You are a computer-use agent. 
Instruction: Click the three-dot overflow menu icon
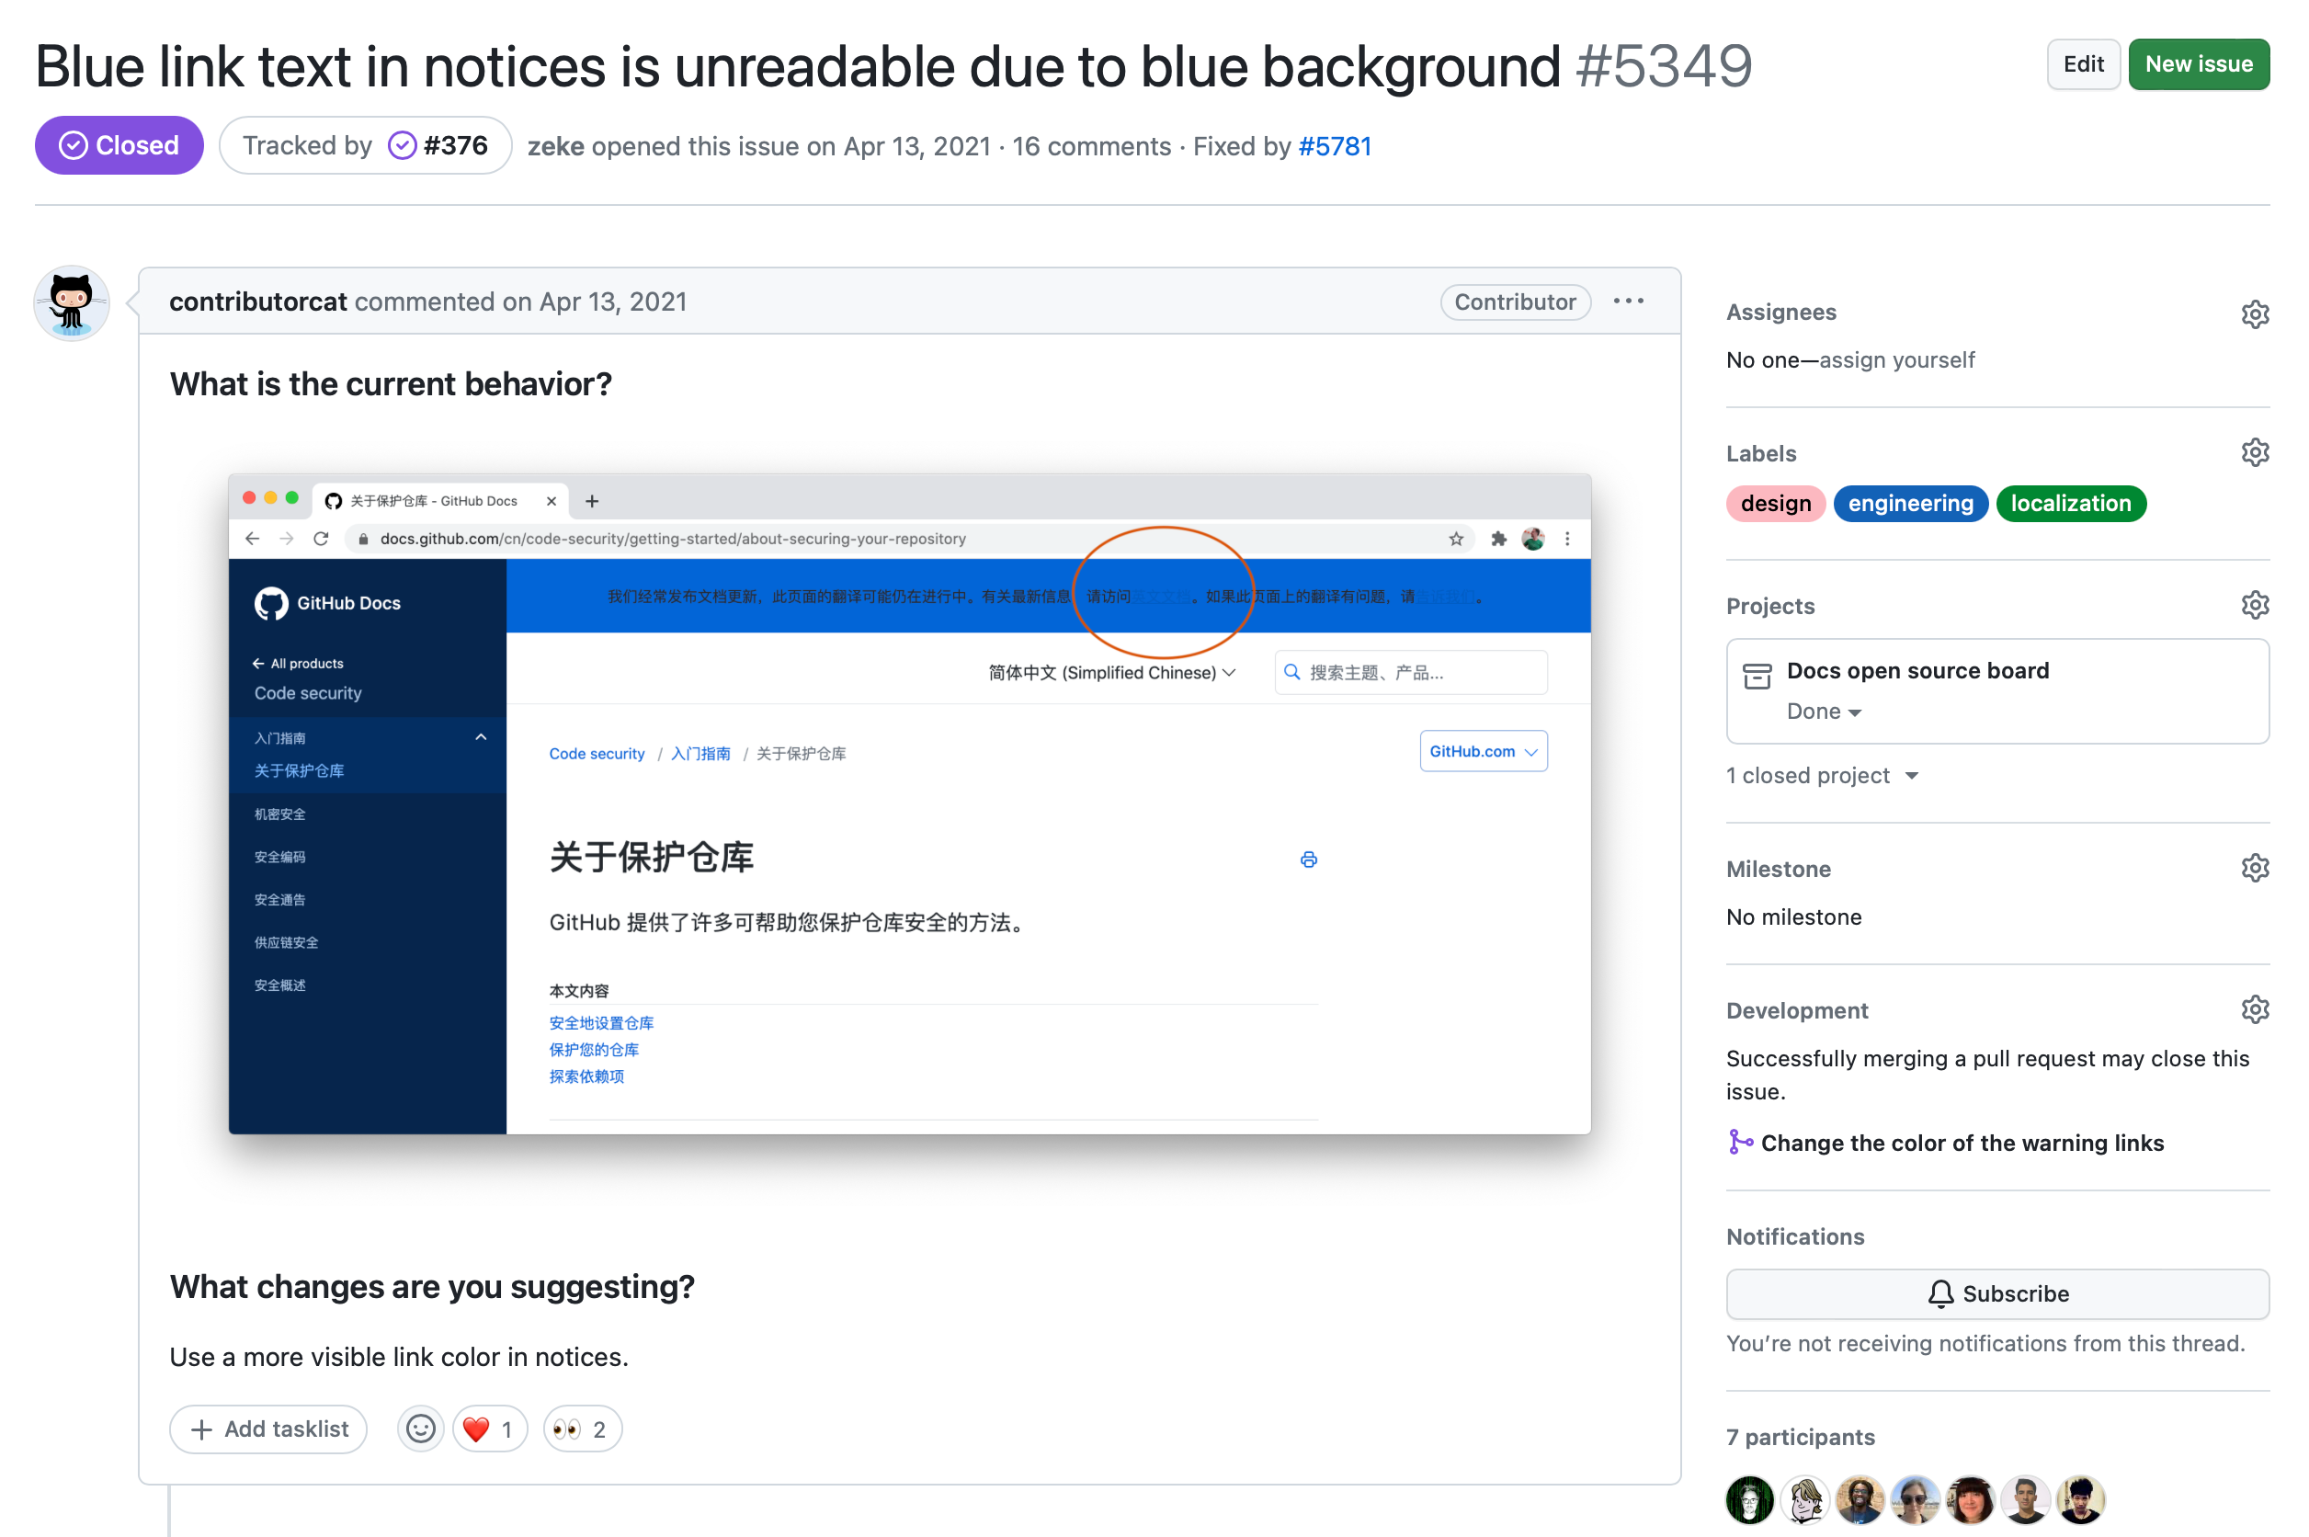tap(1630, 301)
